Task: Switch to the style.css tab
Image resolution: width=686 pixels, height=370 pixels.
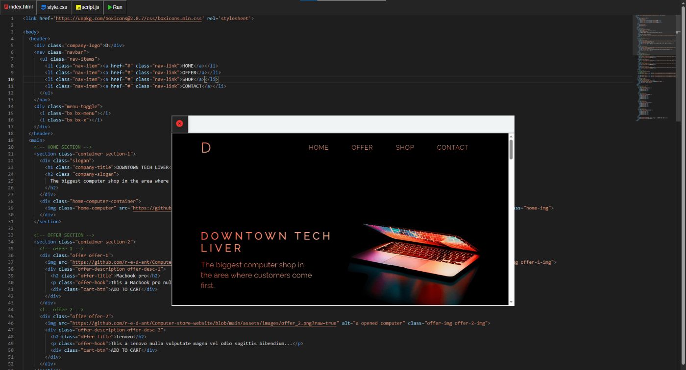Action: [54, 7]
